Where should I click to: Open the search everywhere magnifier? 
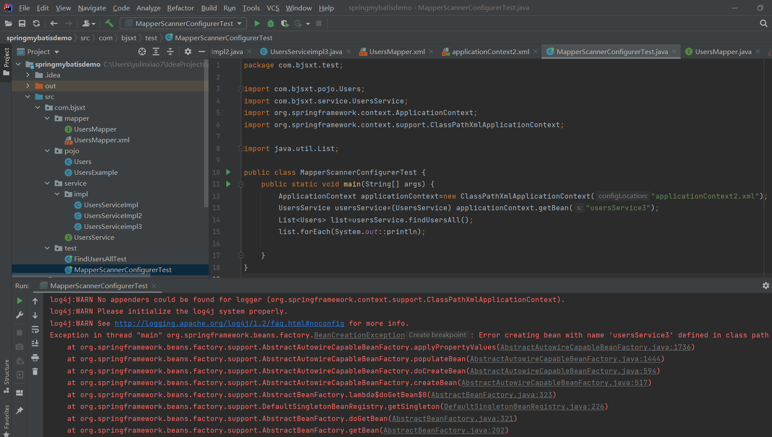pos(764,23)
